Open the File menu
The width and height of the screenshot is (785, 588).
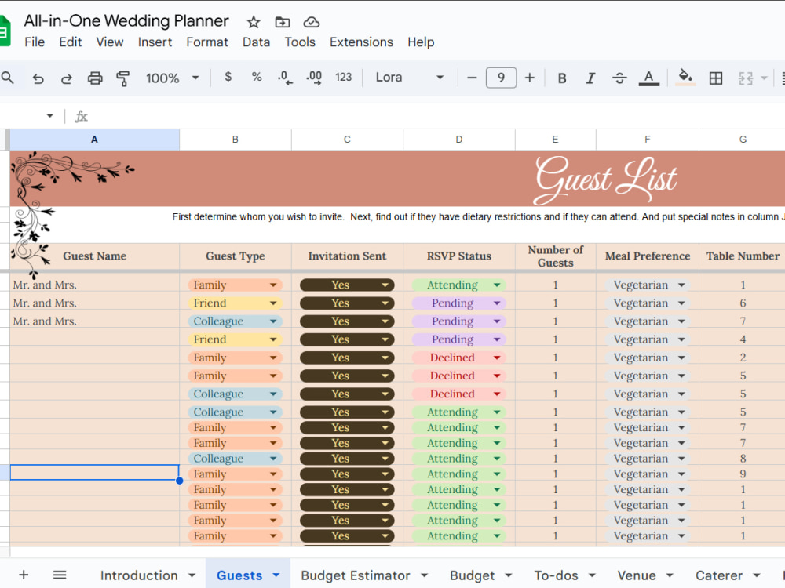point(35,42)
